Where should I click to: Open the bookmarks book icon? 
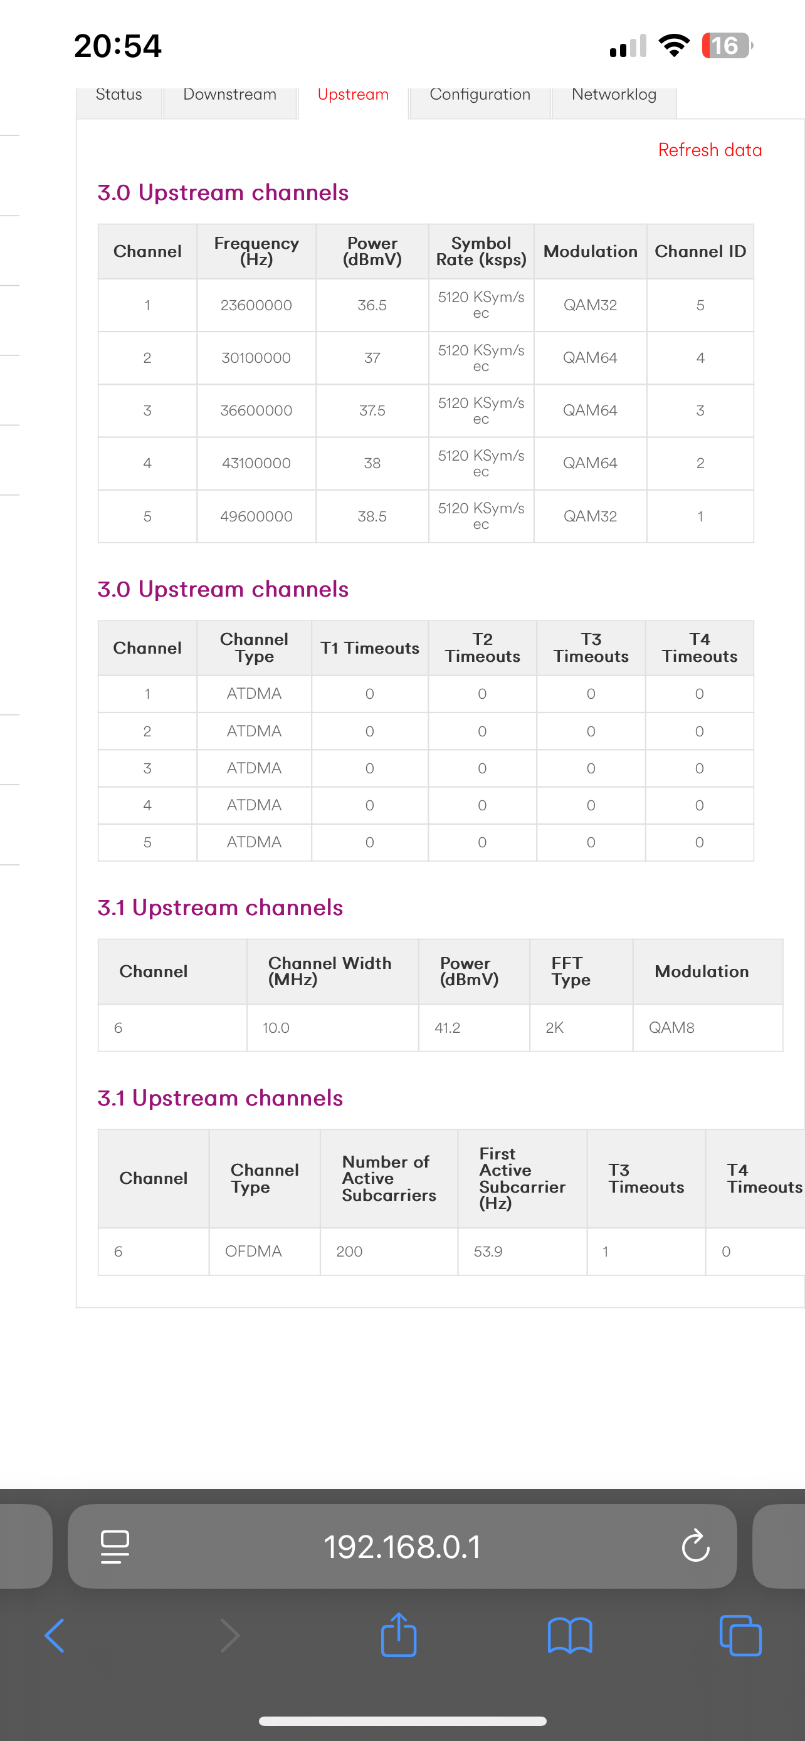570,1636
